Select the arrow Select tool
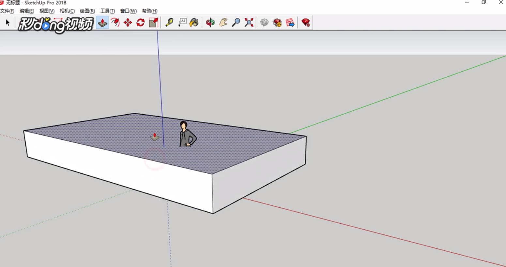 click(x=7, y=22)
